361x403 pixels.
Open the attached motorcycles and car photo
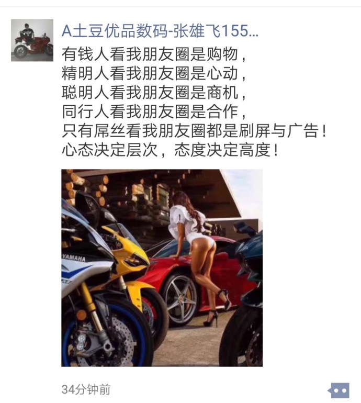tap(162, 267)
